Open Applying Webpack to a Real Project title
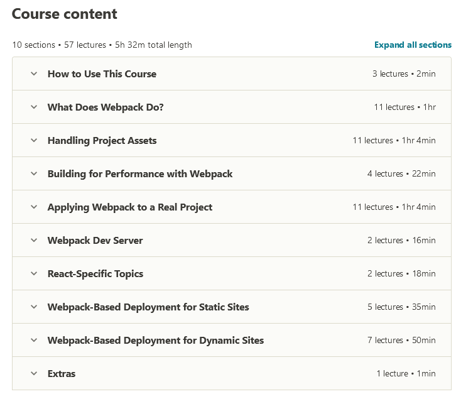Image resolution: width=456 pixels, height=394 pixels. 130,207
